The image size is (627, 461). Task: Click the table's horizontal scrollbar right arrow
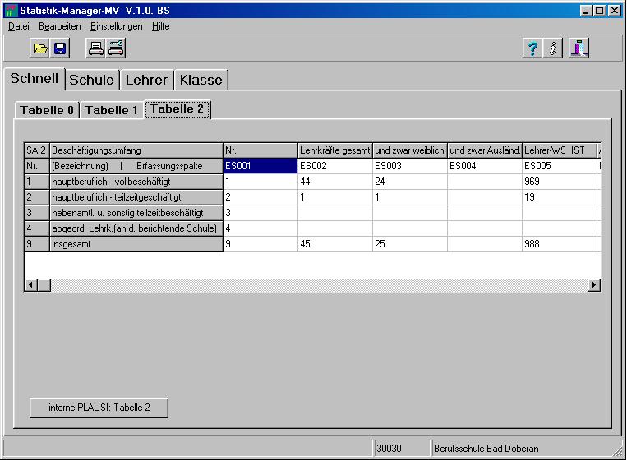click(593, 284)
